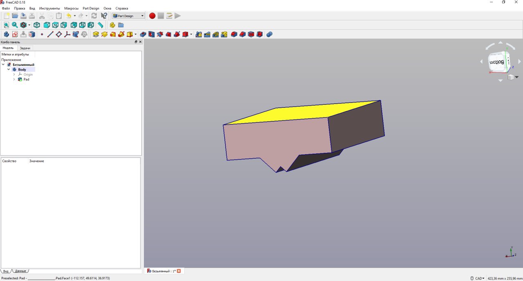The image size is (523, 281).
Task: Open the Инструменты menu
Action: click(49, 8)
